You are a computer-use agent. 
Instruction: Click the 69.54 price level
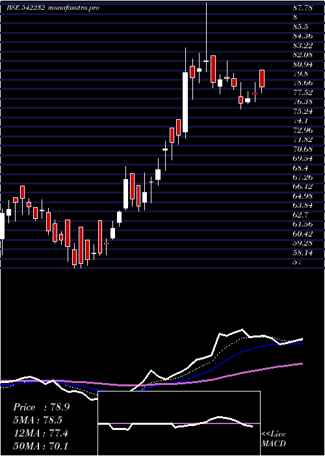[303, 159]
